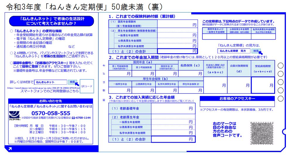
Task: Click the label (2) 厚生年金保険料(被保険者負担額)
Action: tap(133, 31)
